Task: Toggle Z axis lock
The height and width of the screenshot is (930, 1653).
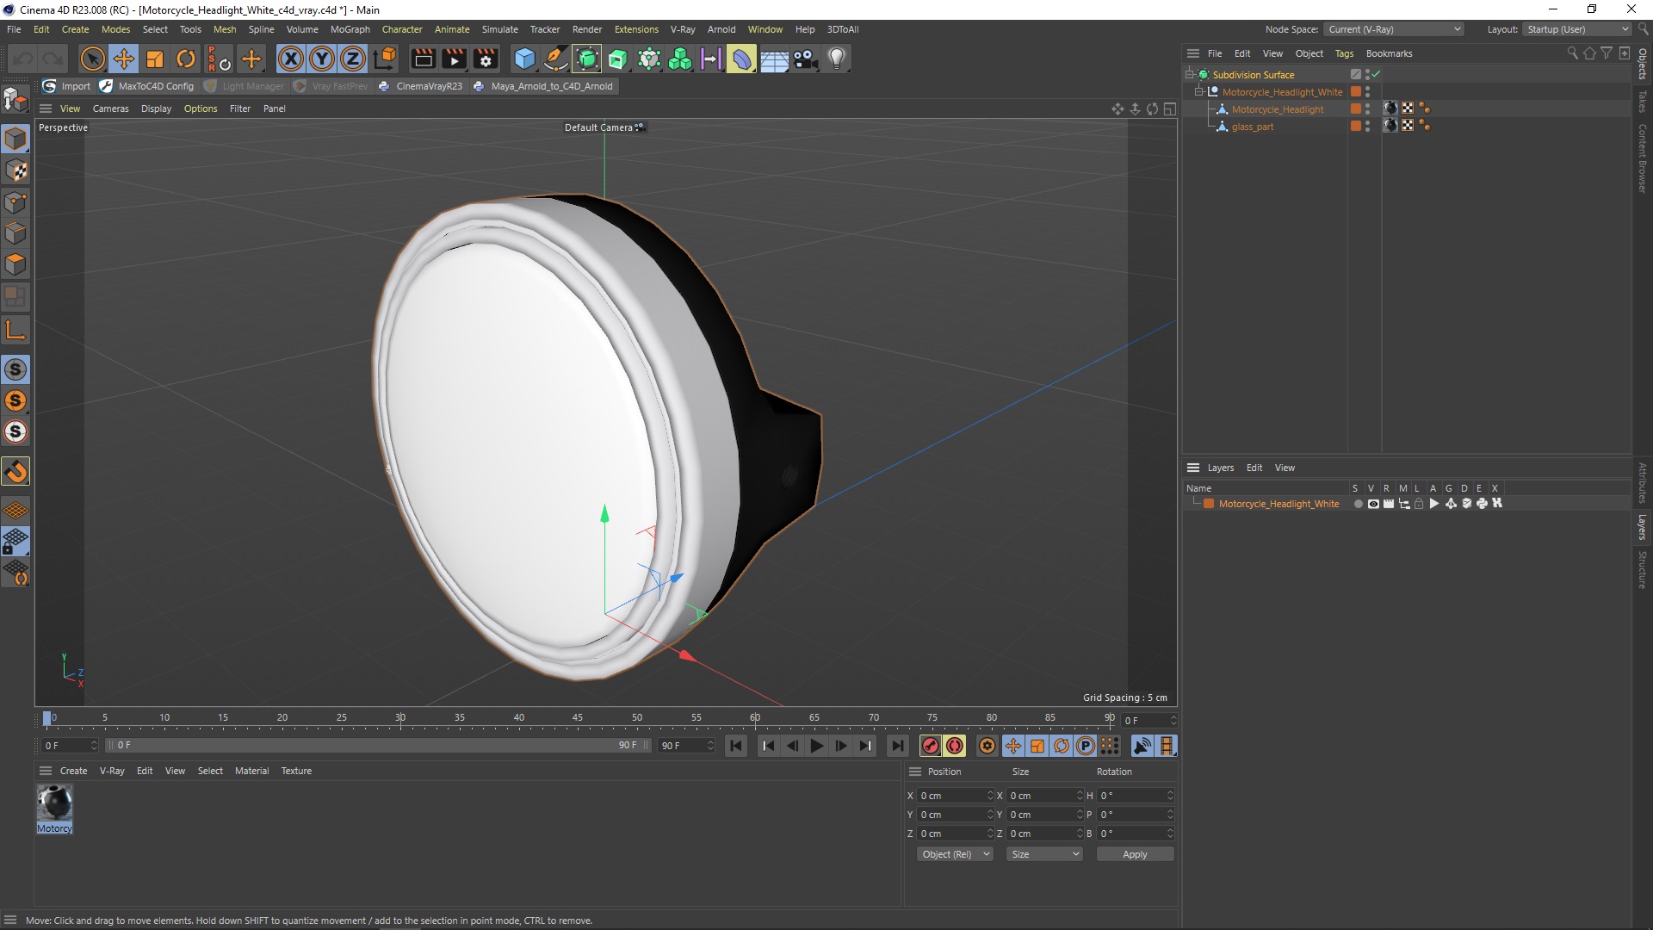Action: [x=353, y=59]
